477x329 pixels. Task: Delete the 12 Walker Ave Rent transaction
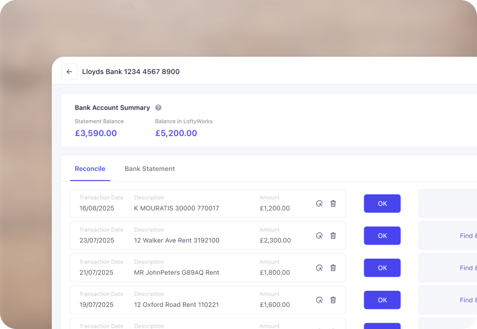tap(333, 236)
